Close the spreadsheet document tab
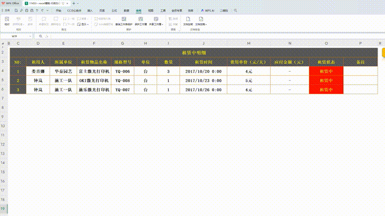This screenshot has width=385, height=216. coord(68,4)
